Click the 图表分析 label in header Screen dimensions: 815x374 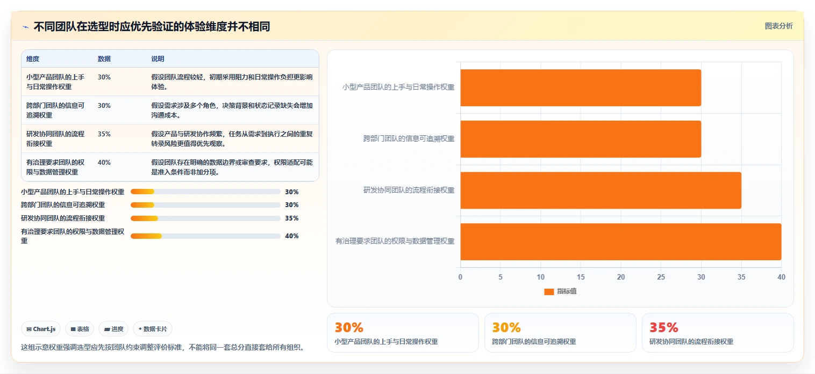pyautogui.click(x=778, y=26)
